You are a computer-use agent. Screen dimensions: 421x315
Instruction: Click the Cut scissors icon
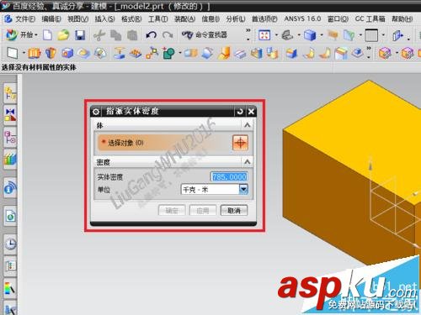[99, 35]
